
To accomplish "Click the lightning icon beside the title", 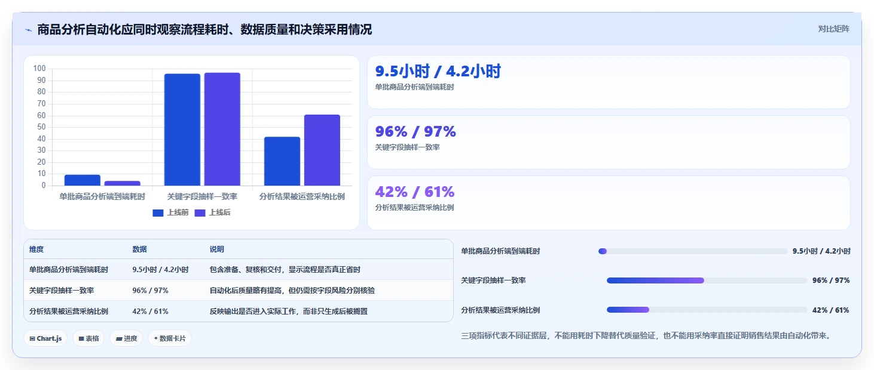I will (x=28, y=30).
